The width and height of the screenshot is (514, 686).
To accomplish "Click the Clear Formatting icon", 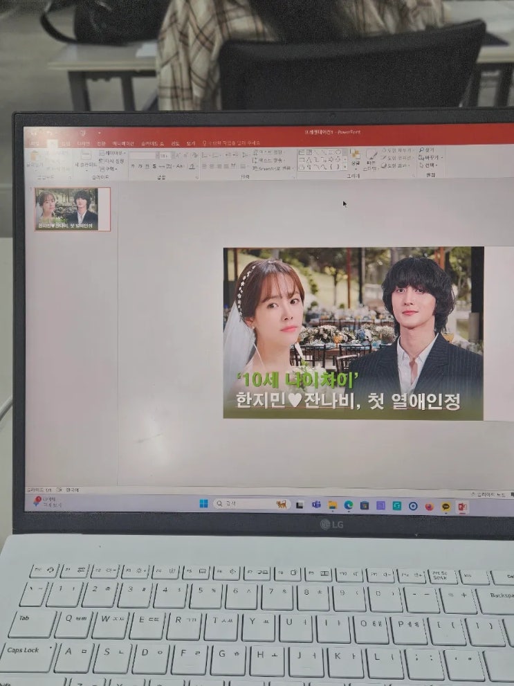I will (x=194, y=155).
